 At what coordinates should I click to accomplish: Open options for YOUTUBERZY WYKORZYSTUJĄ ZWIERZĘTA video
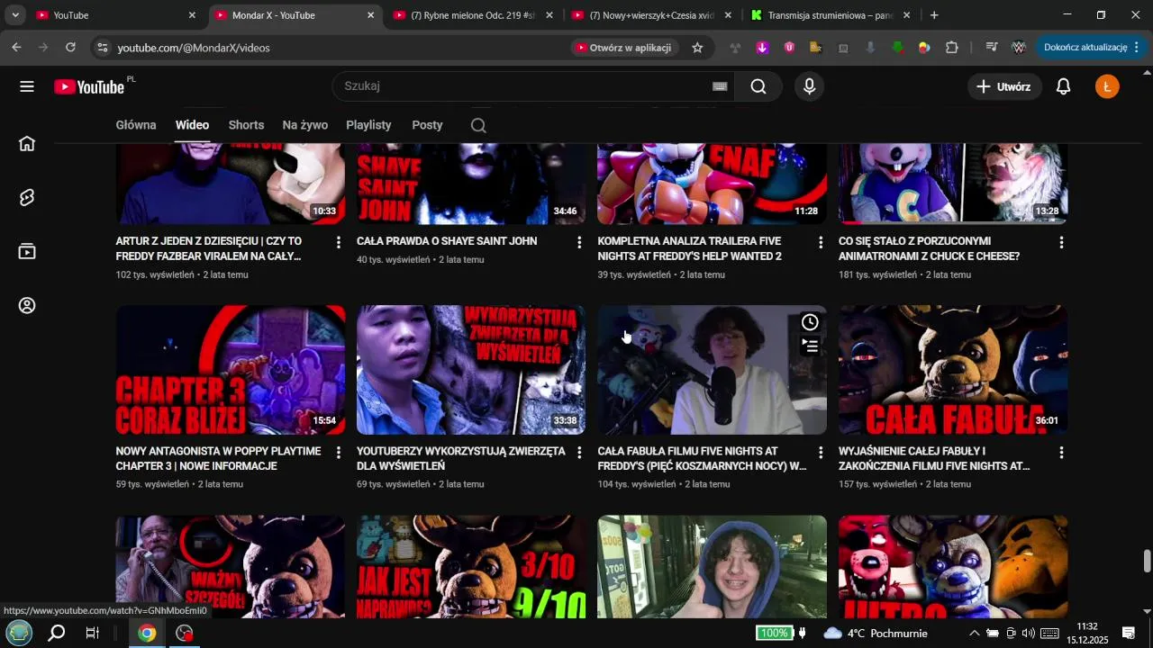(x=579, y=452)
